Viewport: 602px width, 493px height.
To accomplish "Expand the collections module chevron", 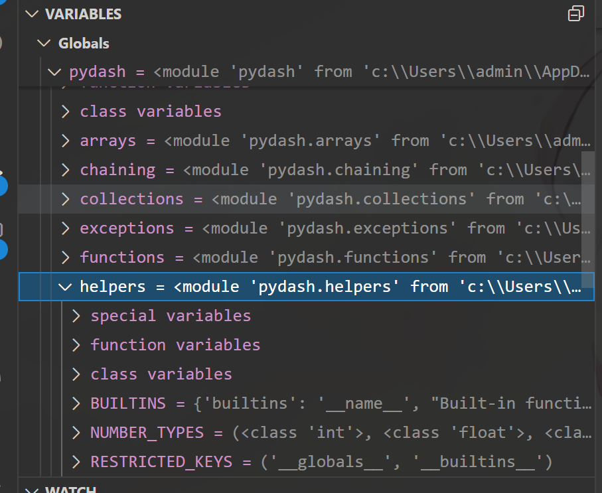I will pyautogui.click(x=66, y=199).
